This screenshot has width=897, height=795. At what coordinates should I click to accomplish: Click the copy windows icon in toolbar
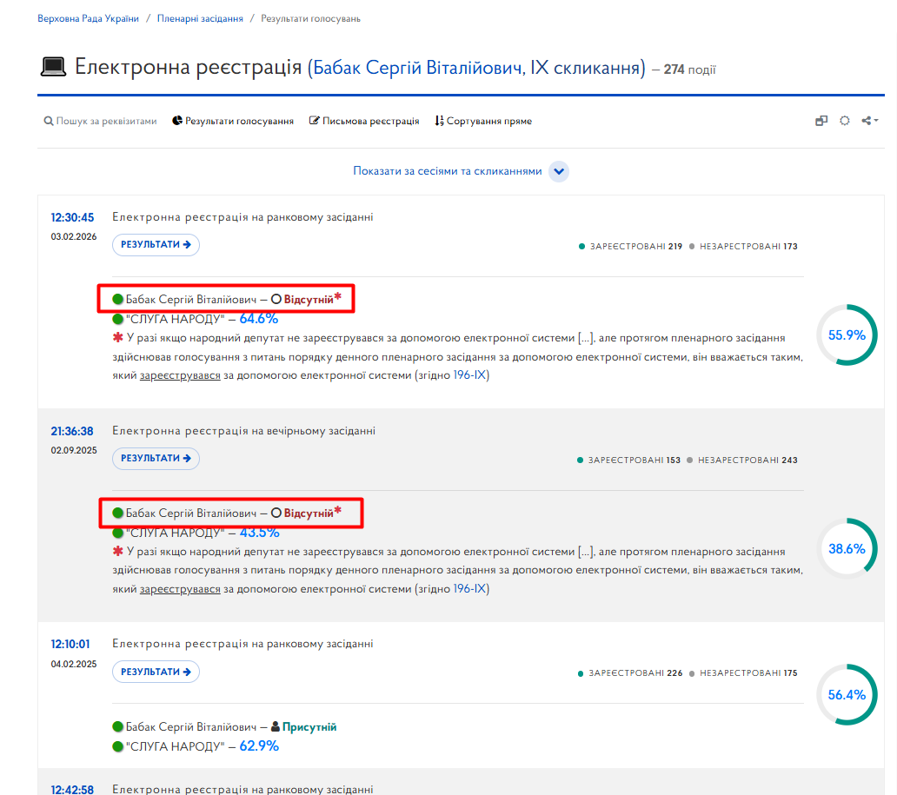[x=821, y=121]
